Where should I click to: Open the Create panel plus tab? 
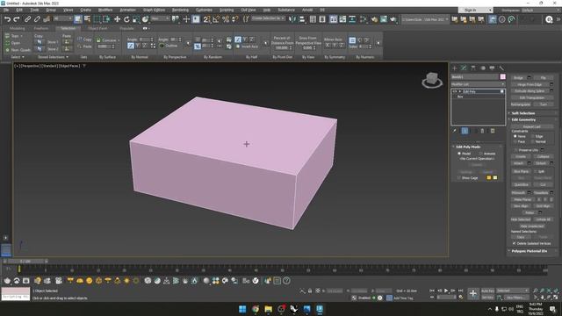[x=455, y=68]
